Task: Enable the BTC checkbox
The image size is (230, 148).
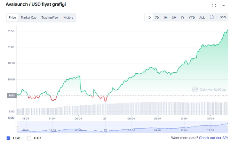Action: 29,138
